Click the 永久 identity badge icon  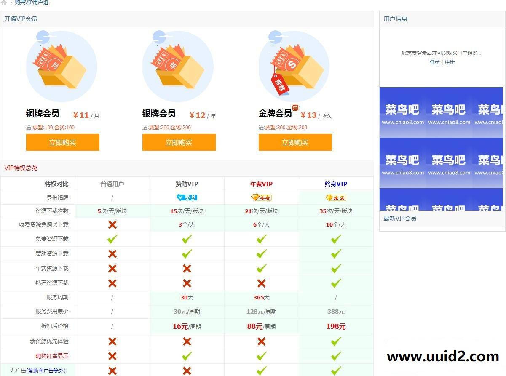(x=336, y=197)
